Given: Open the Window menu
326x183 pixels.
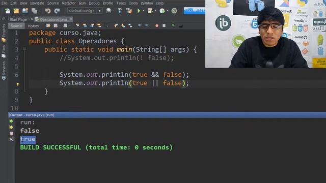Looking at the screenshot, I should (x=147, y=3).
